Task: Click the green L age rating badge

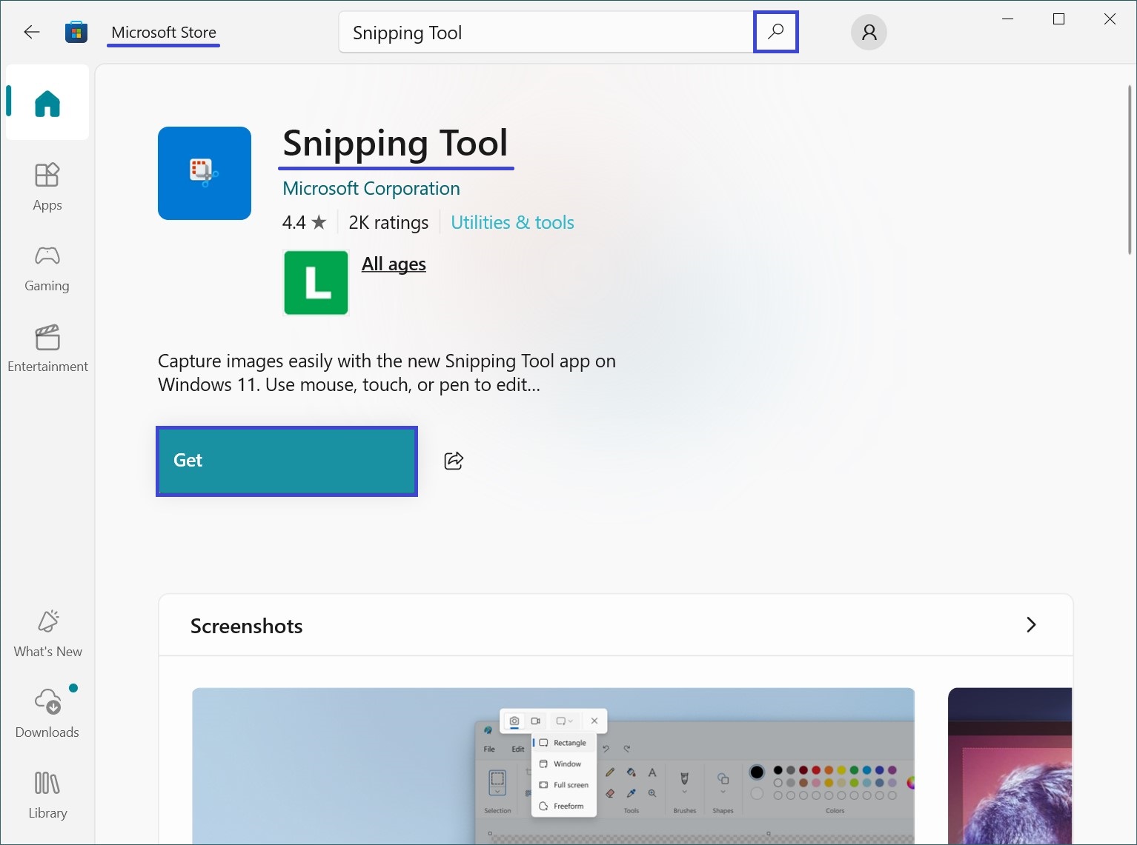Action: (316, 283)
